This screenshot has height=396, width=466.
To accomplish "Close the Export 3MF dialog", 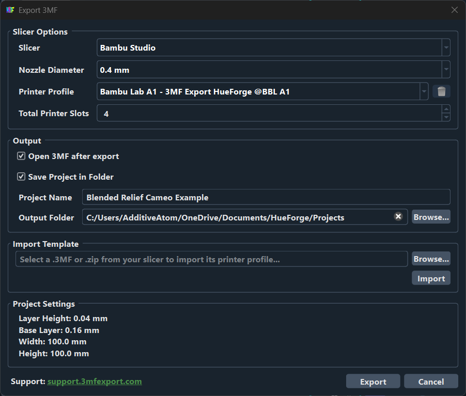I will click(x=455, y=10).
